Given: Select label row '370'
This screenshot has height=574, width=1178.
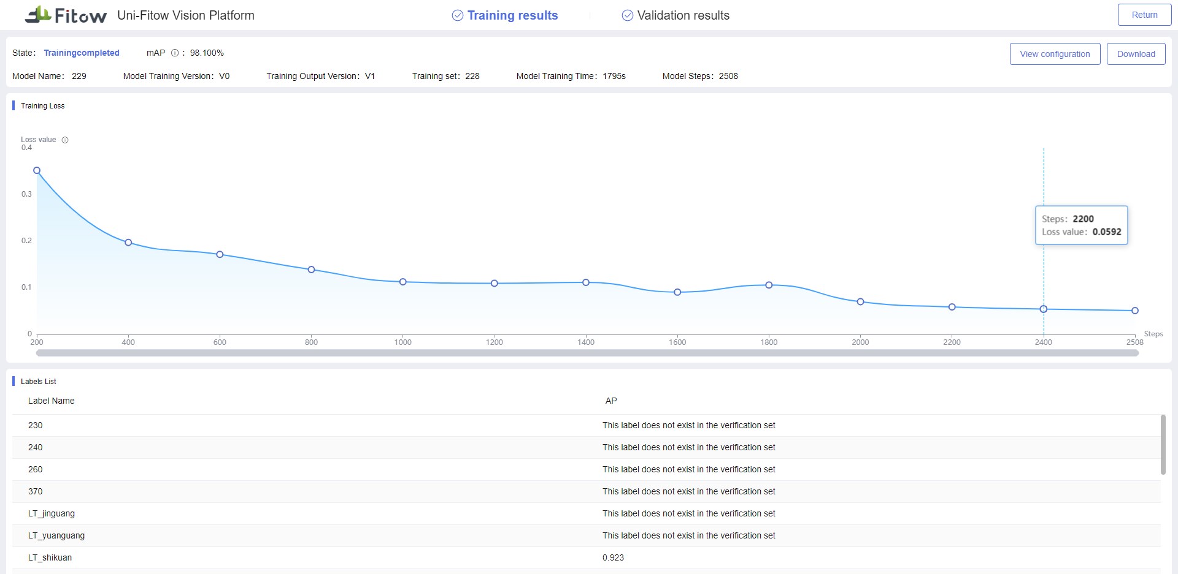Looking at the screenshot, I should (586, 491).
